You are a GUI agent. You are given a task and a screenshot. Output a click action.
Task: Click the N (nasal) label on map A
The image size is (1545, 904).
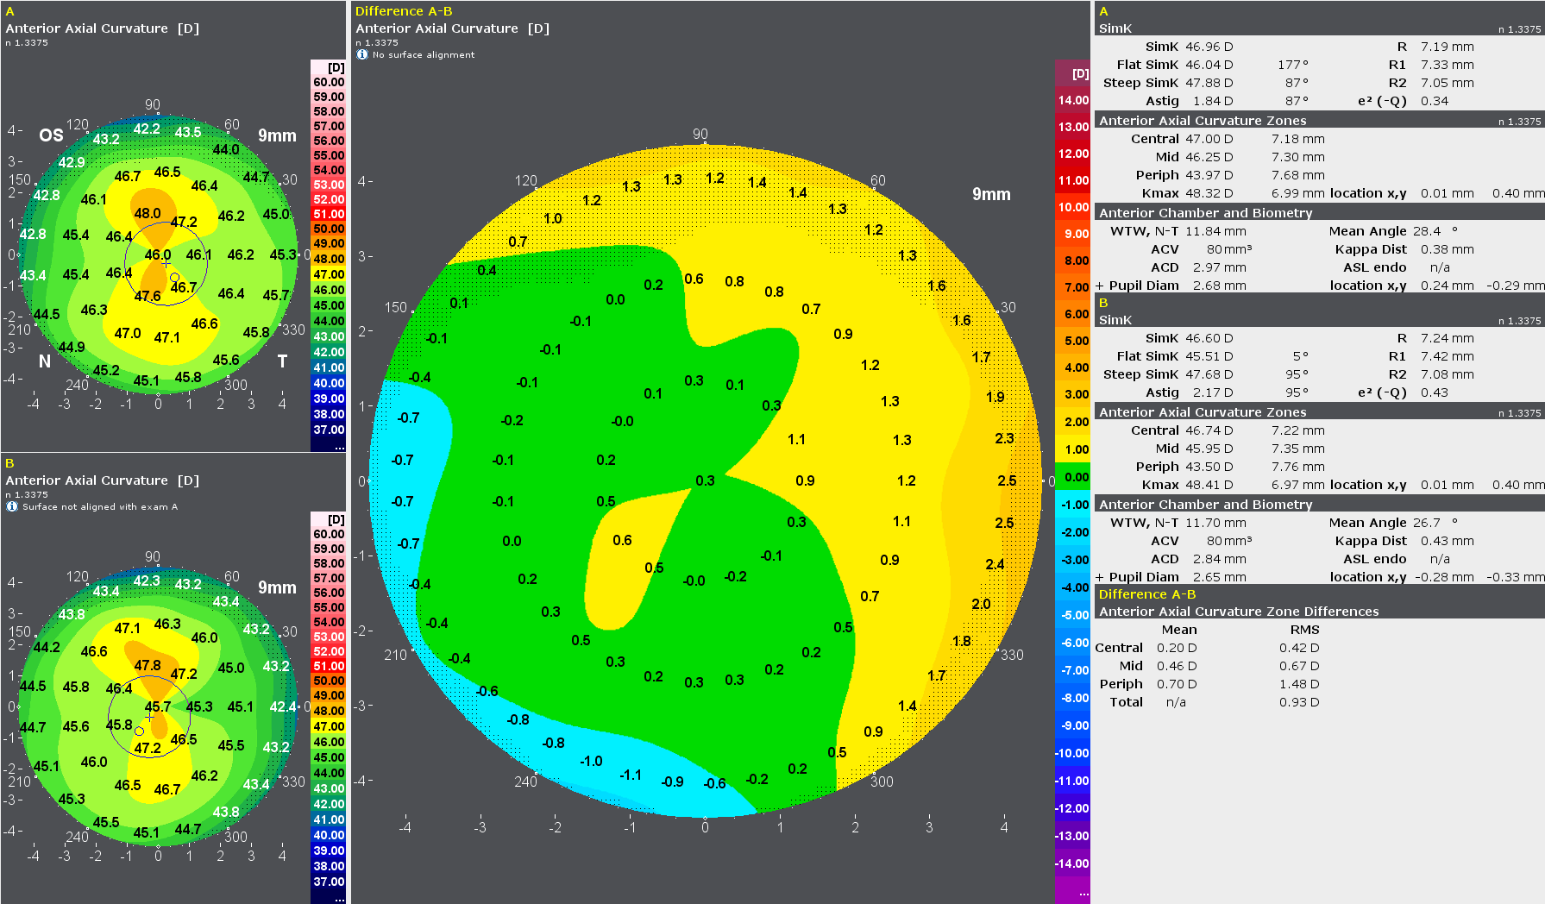click(x=45, y=361)
